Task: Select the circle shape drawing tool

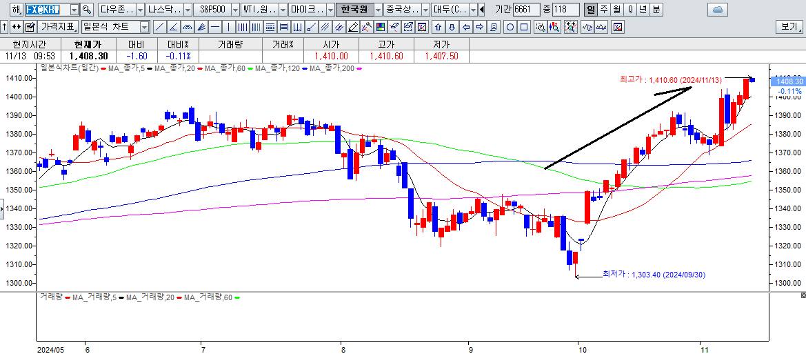Action: [510, 28]
